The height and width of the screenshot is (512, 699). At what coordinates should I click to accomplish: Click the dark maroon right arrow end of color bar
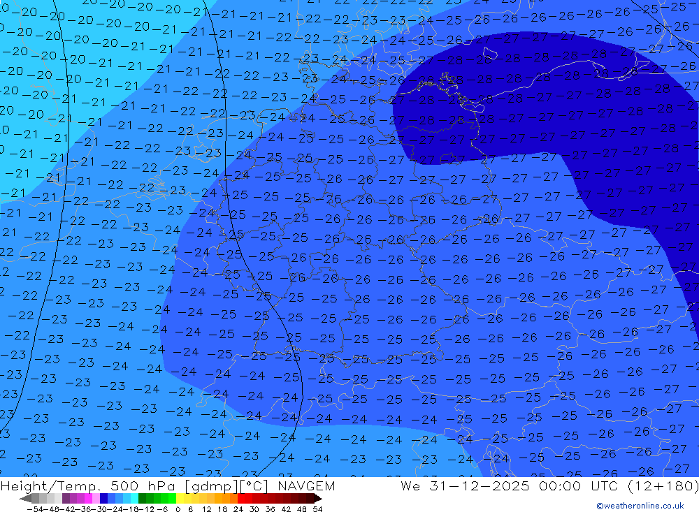(318, 499)
